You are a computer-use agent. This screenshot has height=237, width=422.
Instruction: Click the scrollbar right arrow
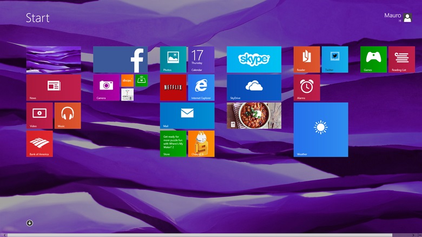click(414, 235)
